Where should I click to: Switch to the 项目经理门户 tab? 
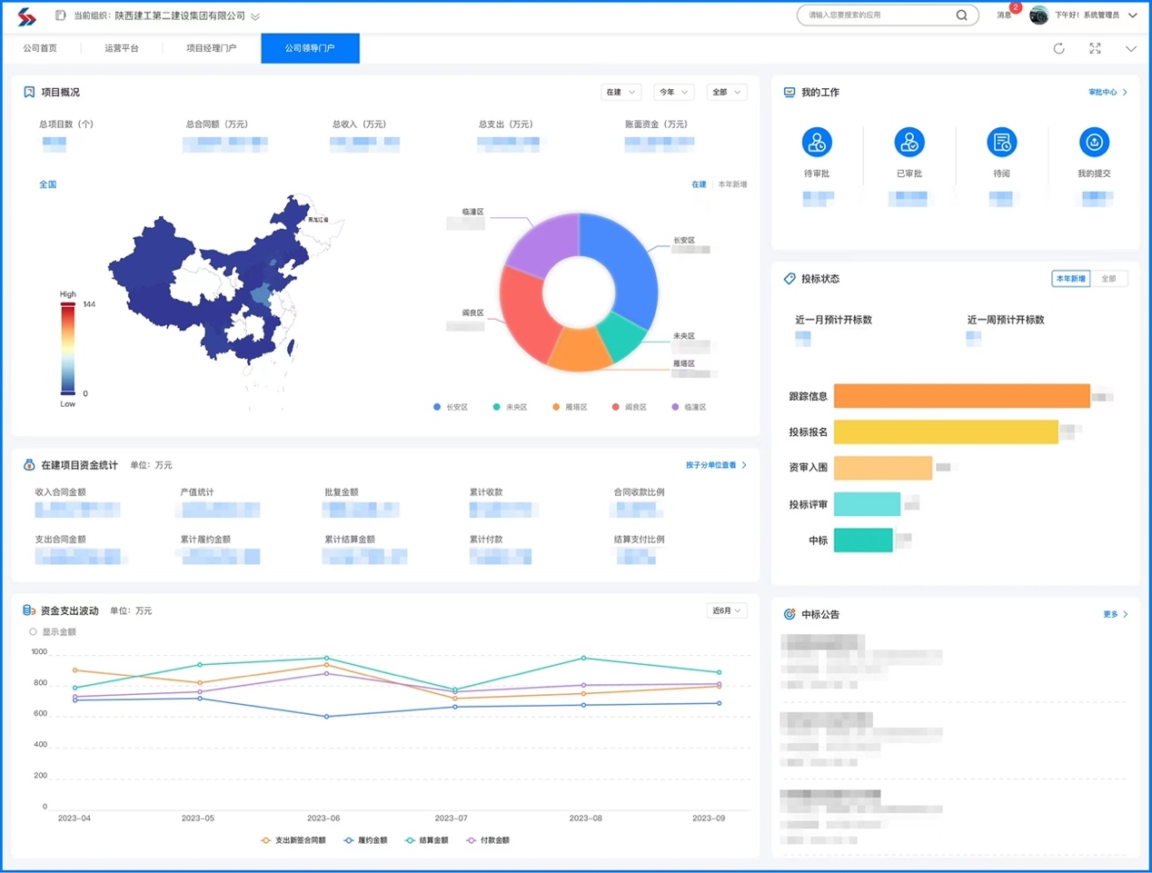pos(212,48)
